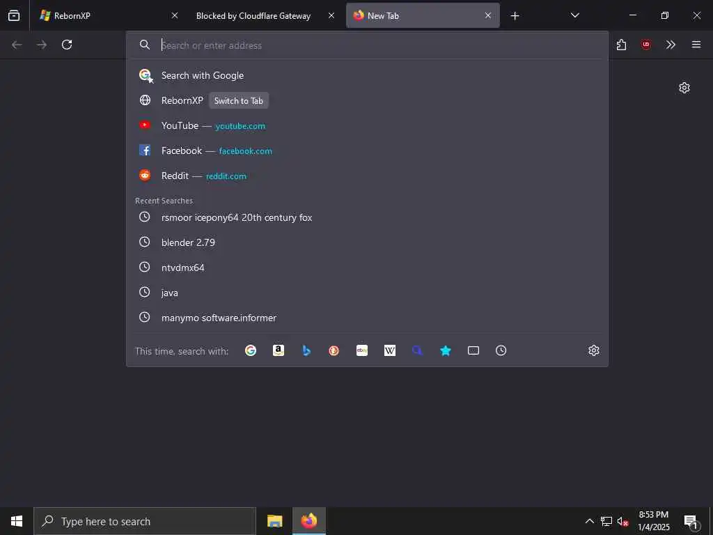Open search settings gear in the dropdown
Image resolution: width=713 pixels, height=535 pixels.
point(593,350)
